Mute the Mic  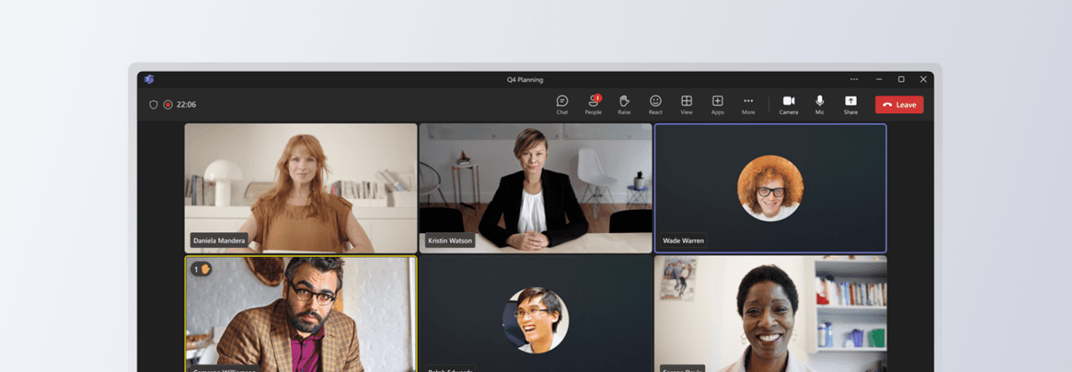pyautogui.click(x=819, y=105)
